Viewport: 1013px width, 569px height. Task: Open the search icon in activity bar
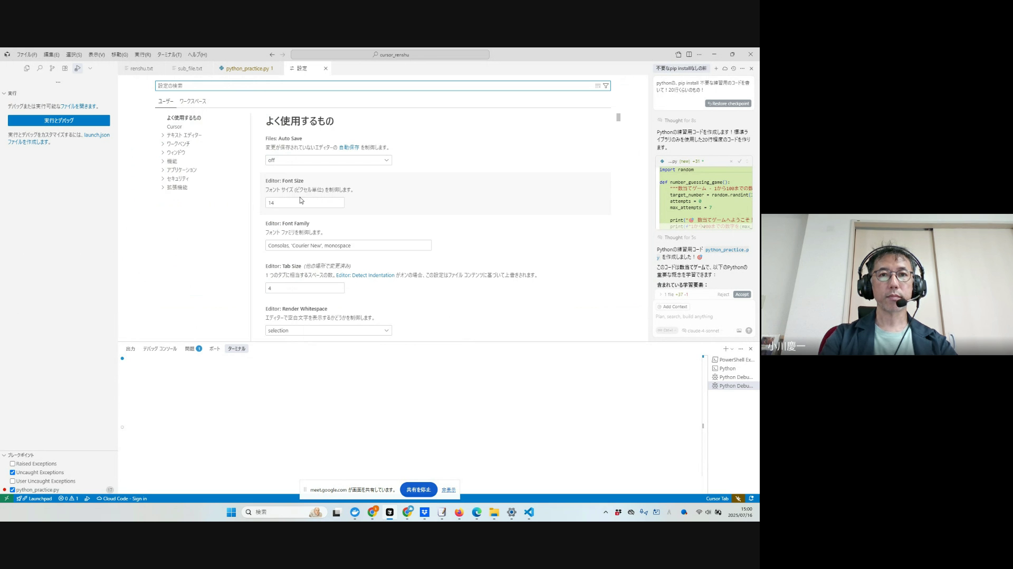click(x=40, y=68)
